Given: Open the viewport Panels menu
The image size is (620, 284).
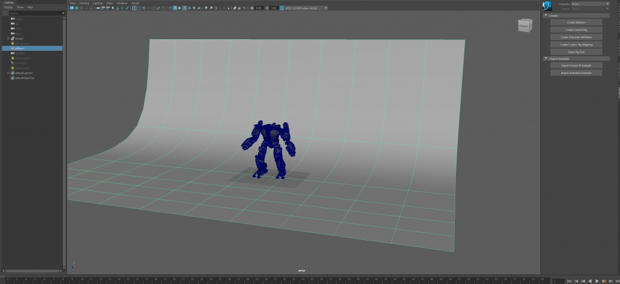Looking at the screenshot, I should pos(135,3).
